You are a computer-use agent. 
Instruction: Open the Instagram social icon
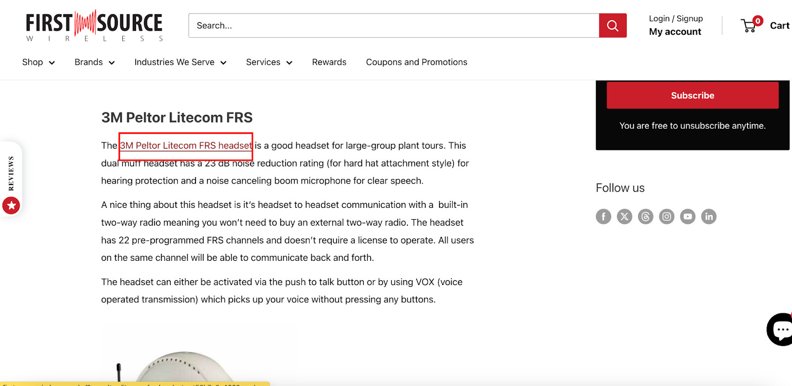667,216
